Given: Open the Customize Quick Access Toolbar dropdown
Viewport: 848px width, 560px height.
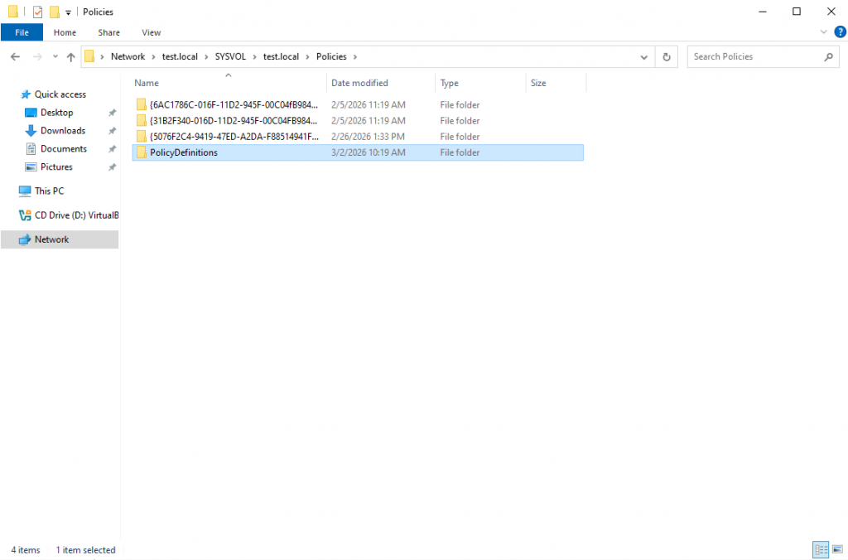Looking at the screenshot, I should (x=68, y=12).
